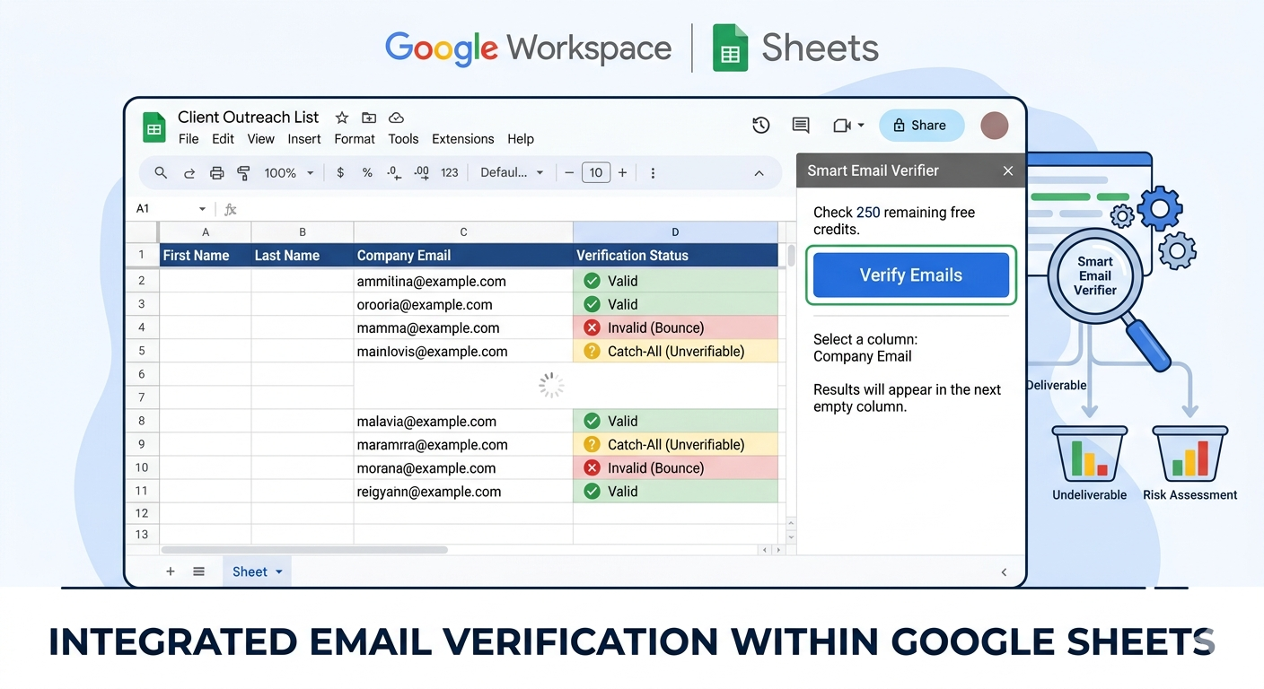1264x689 pixels.
Task: Open the Insert menu
Action: coord(304,139)
